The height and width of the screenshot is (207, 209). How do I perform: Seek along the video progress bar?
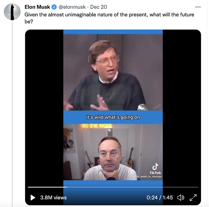click(113, 187)
